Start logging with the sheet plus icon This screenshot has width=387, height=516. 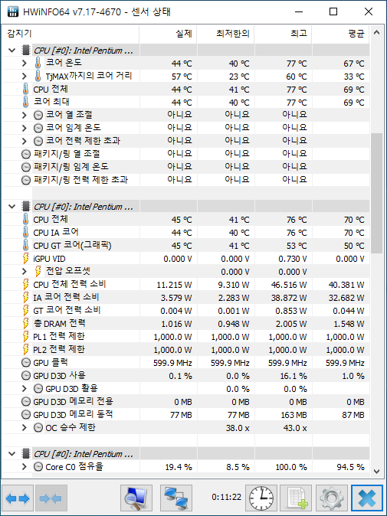(296, 498)
